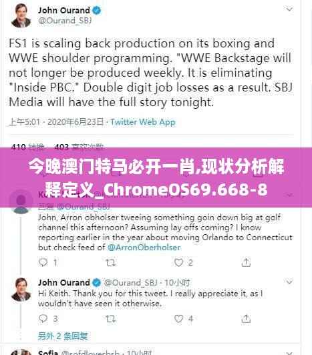Viewport: 312px width, 355px height.
Task: View the 410 retweets list
Action: [x=27, y=147]
